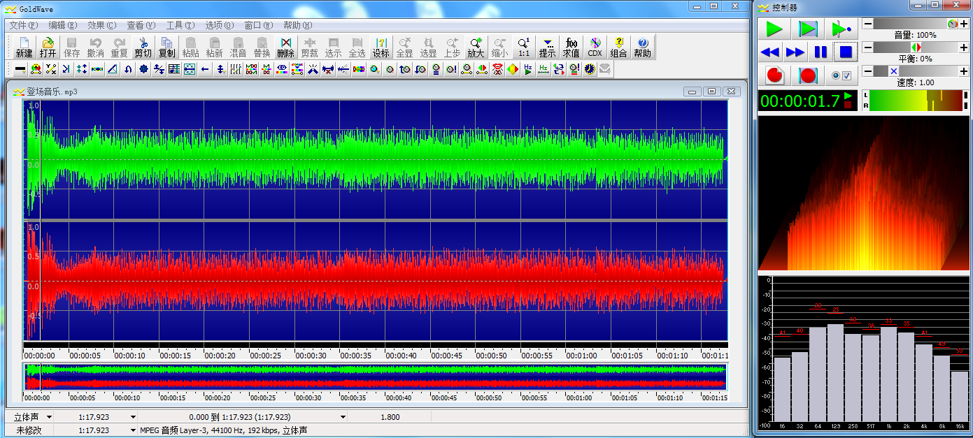Click the green Play button in controller

(774, 29)
